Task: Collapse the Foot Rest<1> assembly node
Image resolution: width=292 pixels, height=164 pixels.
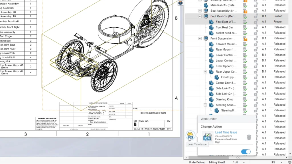Action: click(x=200, y=16)
